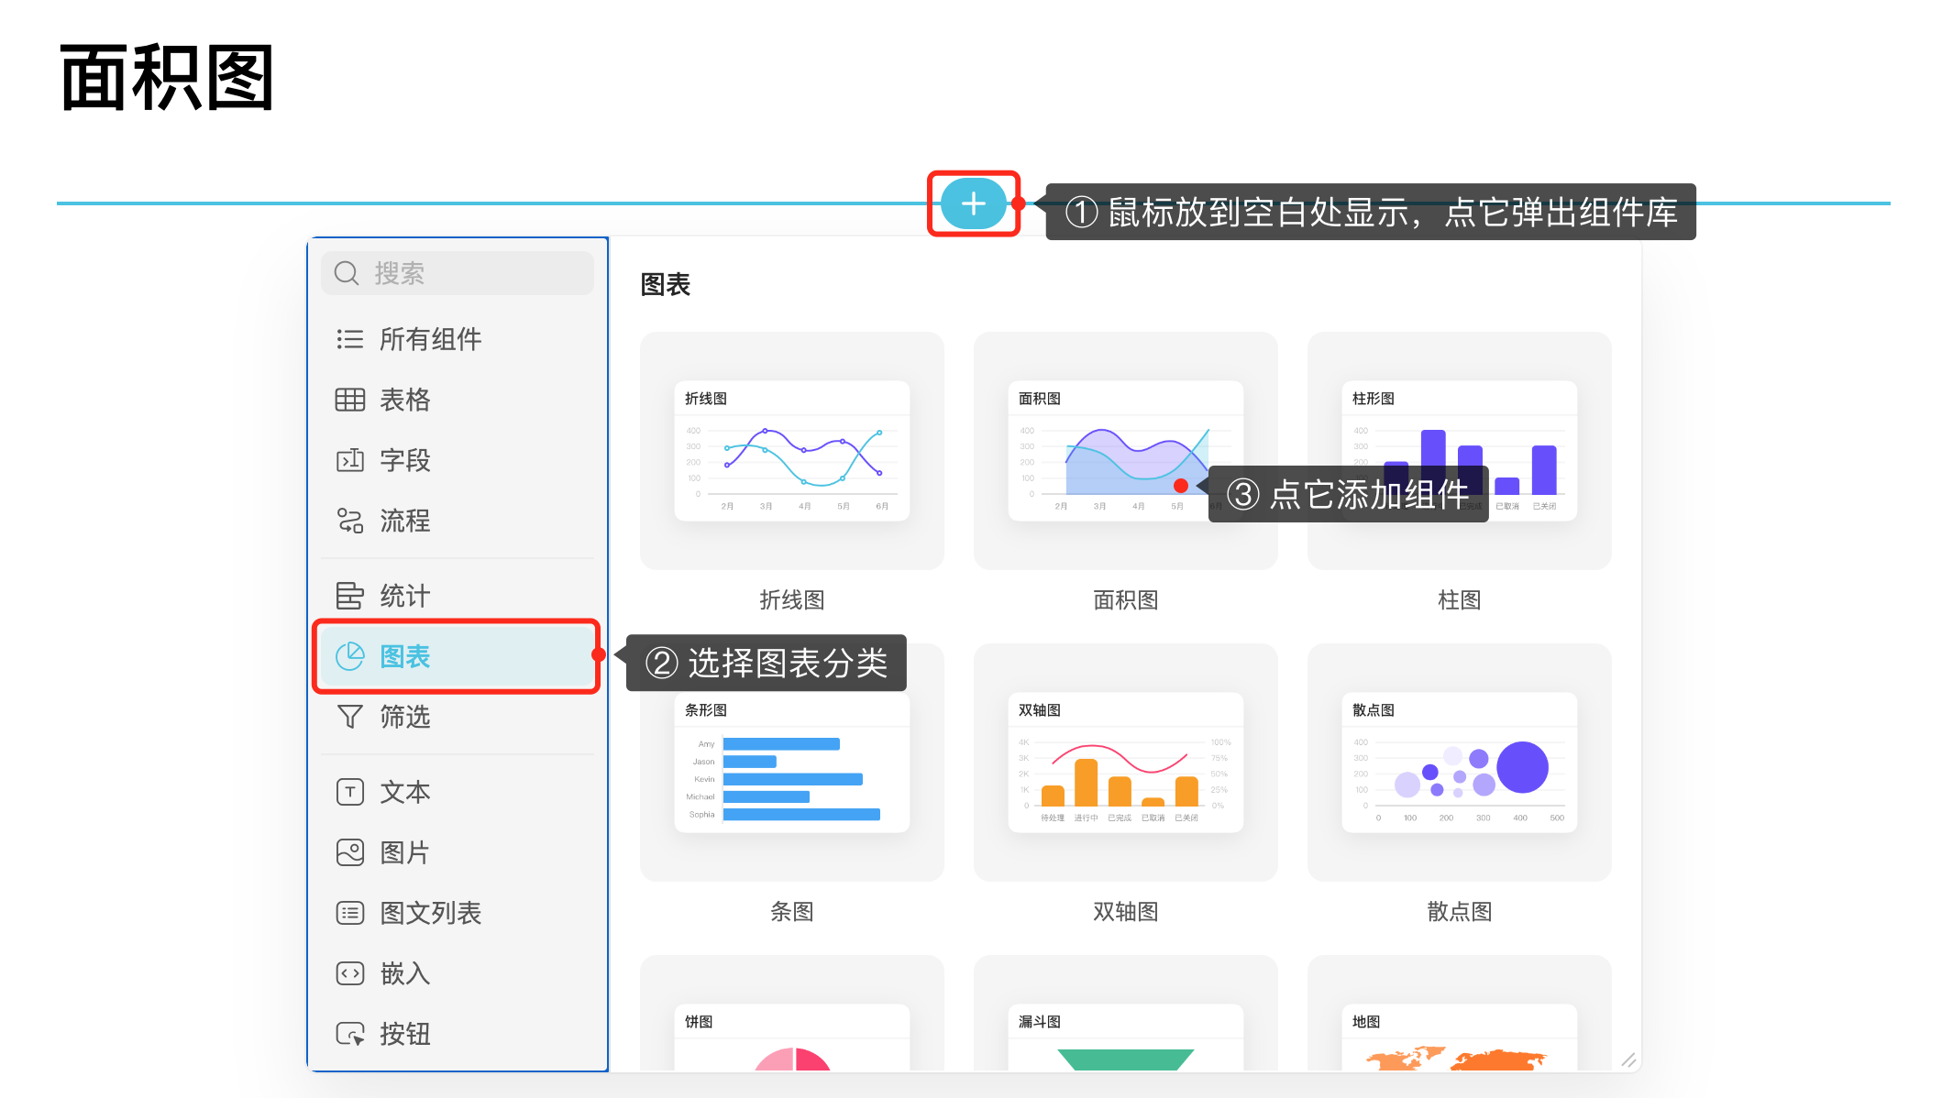Click the 散点图 caption below thumbnail

coord(1460,912)
